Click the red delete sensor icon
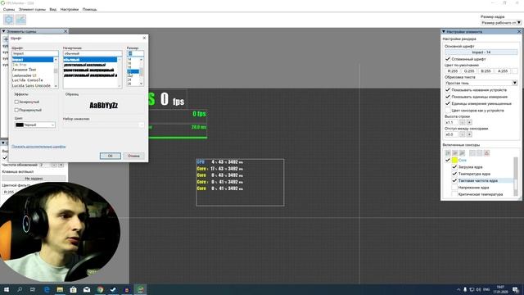The height and width of the screenshot is (295, 524). click(x=486, y=153)
